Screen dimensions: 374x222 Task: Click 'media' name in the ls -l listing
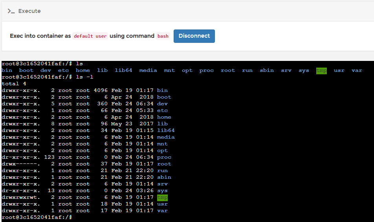coord(166,137)
